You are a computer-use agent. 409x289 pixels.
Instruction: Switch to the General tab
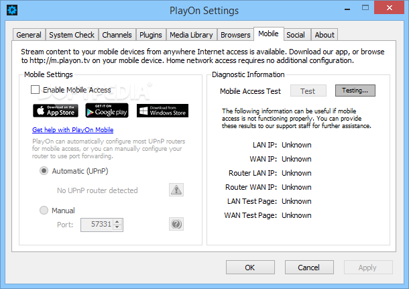point(29,35)
